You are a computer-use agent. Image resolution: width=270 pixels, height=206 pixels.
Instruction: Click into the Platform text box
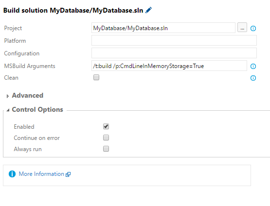pos(174,40)
